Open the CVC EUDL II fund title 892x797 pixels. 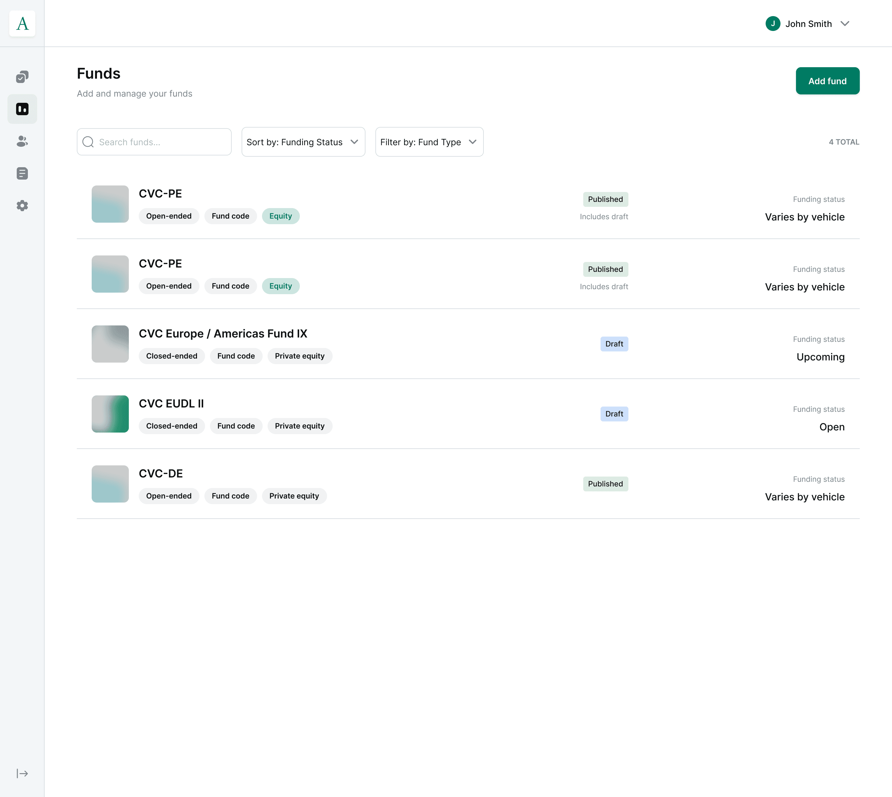pos(171,404)
